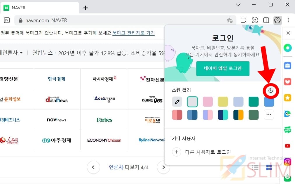Click the 네이버 웨일 로그인 button

(x=223, y=69)
